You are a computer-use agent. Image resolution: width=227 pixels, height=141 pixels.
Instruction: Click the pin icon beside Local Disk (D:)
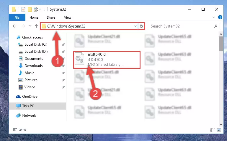[63, 52]
